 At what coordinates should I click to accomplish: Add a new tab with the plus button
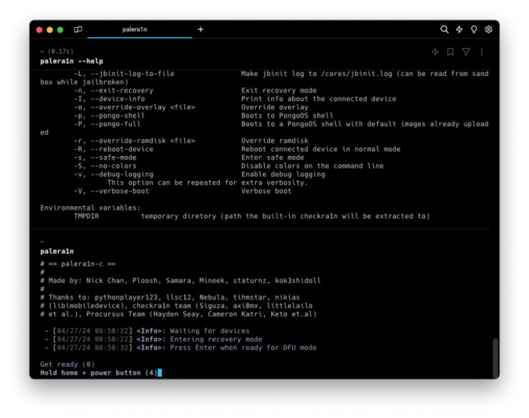200,29
